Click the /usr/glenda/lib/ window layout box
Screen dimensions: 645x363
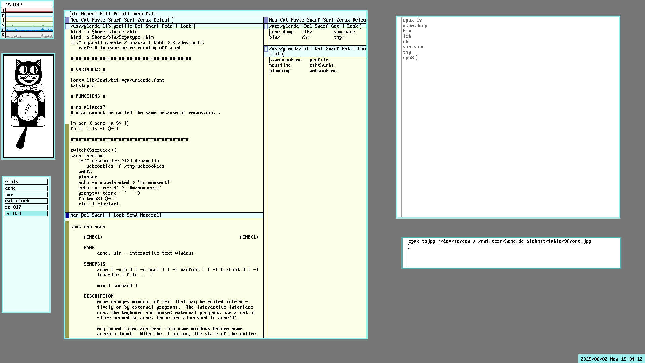266,49
